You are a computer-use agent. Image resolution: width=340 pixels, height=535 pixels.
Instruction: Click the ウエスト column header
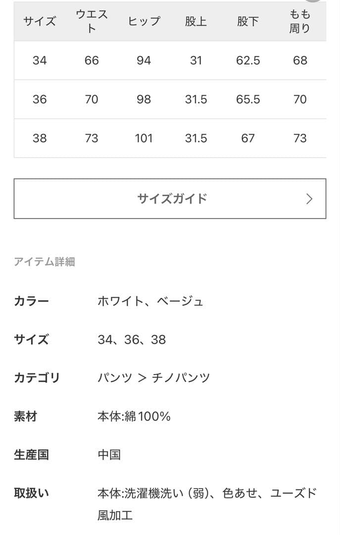click(91, 21)
